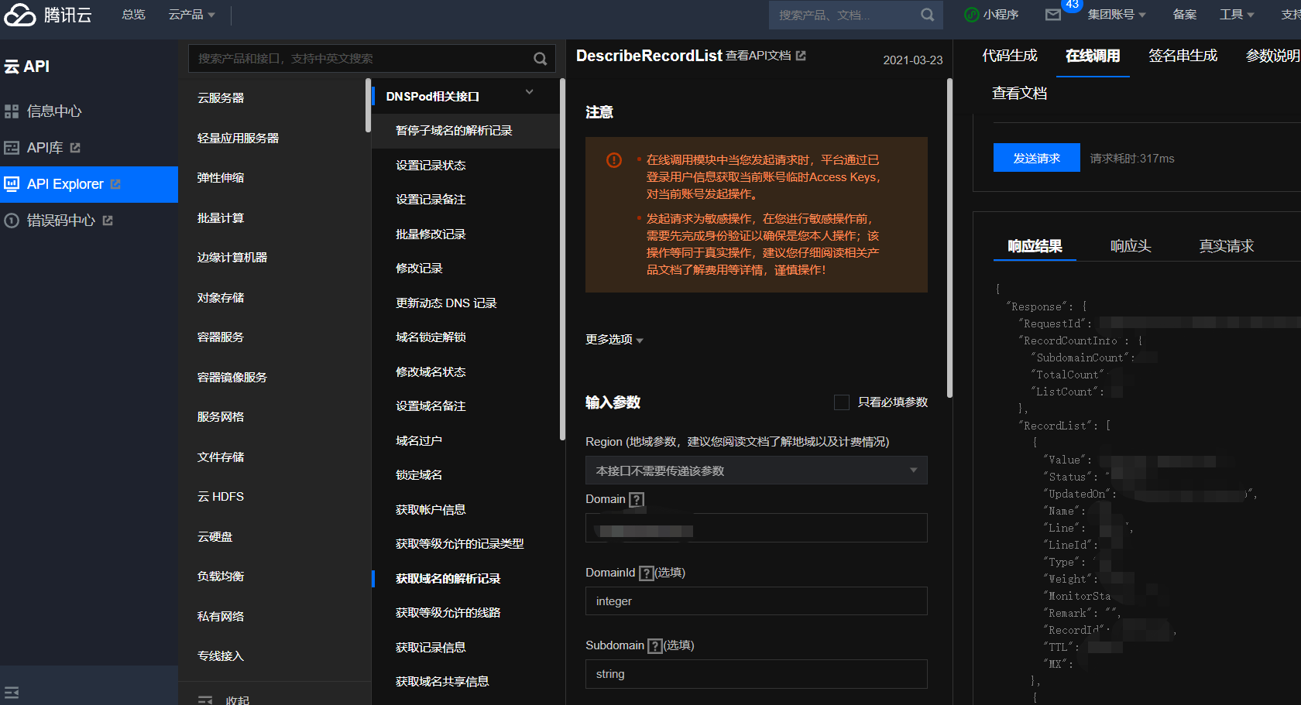Viewport: 1301px width, 705px height.
Task: Click the Domain help question icon
Action: point(637,500)
